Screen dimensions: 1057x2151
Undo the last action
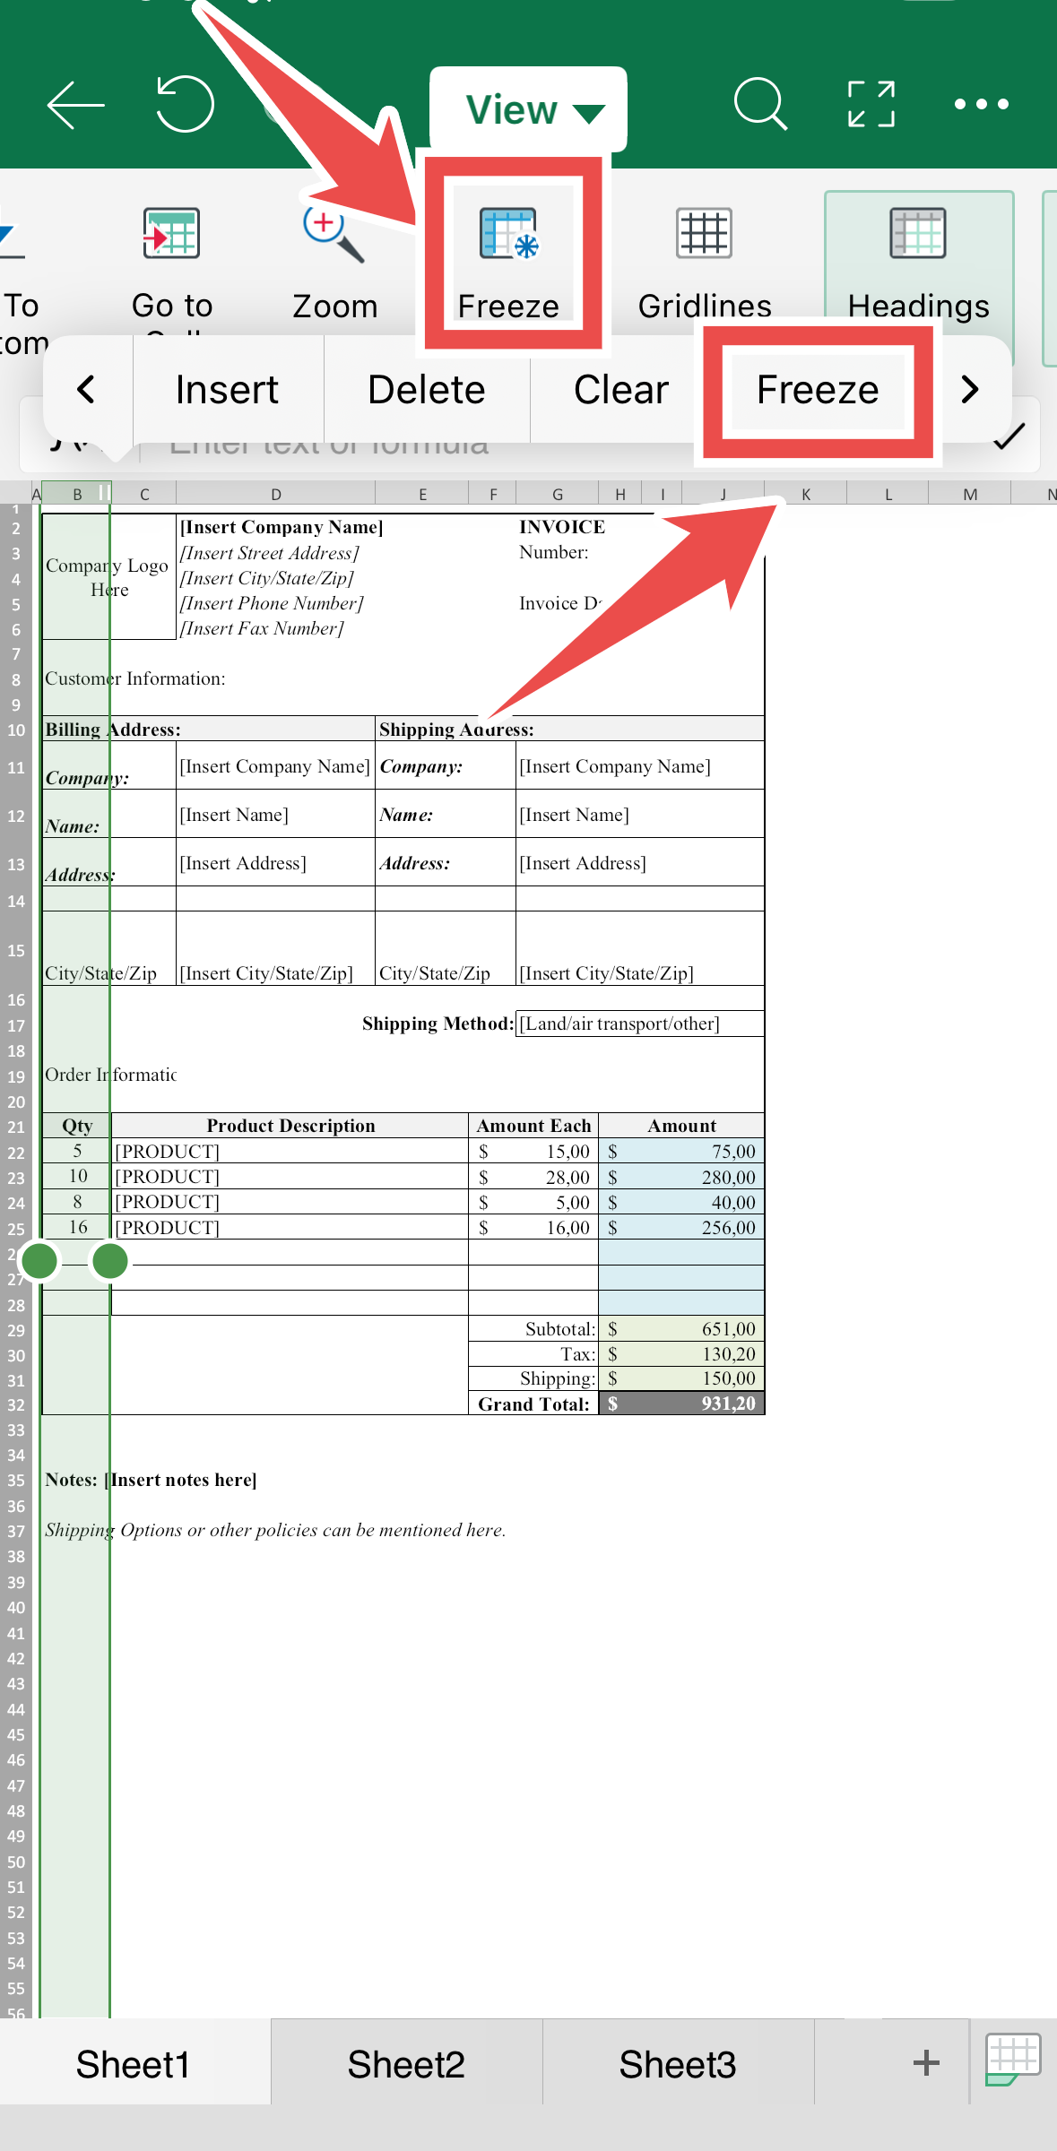[x=185, y=104]
